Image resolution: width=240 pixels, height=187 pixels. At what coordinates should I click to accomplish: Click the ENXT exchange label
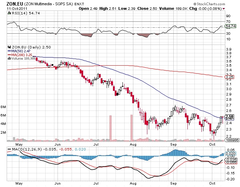(x=79, y=4)
